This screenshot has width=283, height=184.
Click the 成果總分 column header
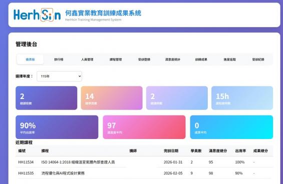coord(260,150)
